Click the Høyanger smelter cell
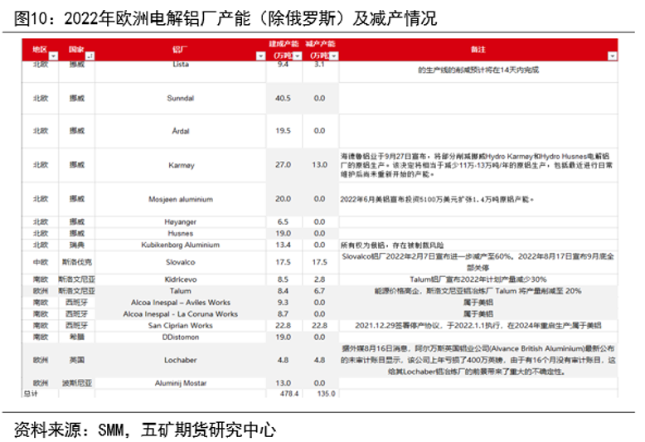The width and height of the screenshot is (645, 442). point(180,221)
